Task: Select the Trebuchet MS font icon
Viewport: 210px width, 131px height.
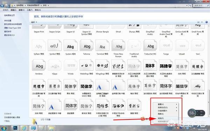Action: (150, 45)
